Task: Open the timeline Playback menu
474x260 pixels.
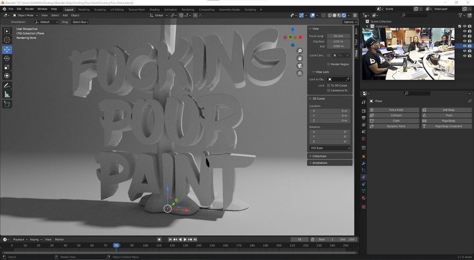Action: coord(19,239)
